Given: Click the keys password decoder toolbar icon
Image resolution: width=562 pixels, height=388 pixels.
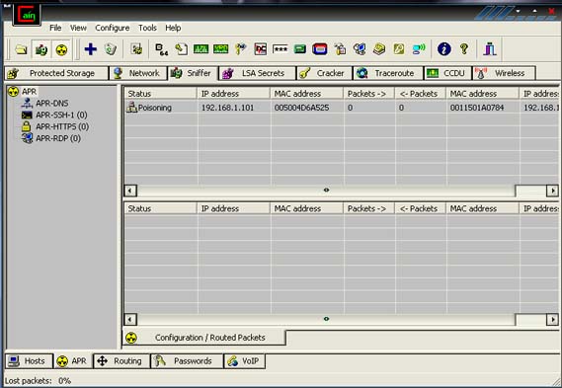Looking at the screenshot, I should pyautogui.click(x=240, y=49).
